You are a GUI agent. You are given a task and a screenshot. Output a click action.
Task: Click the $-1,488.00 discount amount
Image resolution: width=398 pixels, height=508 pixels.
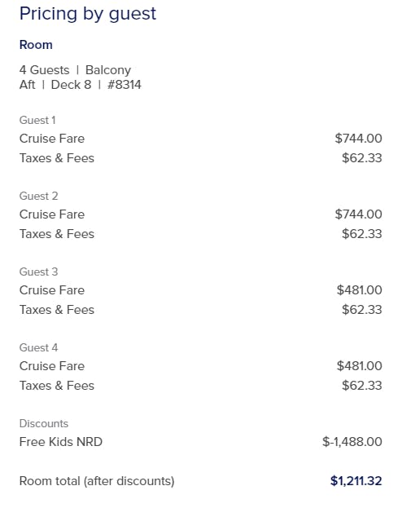352,442
